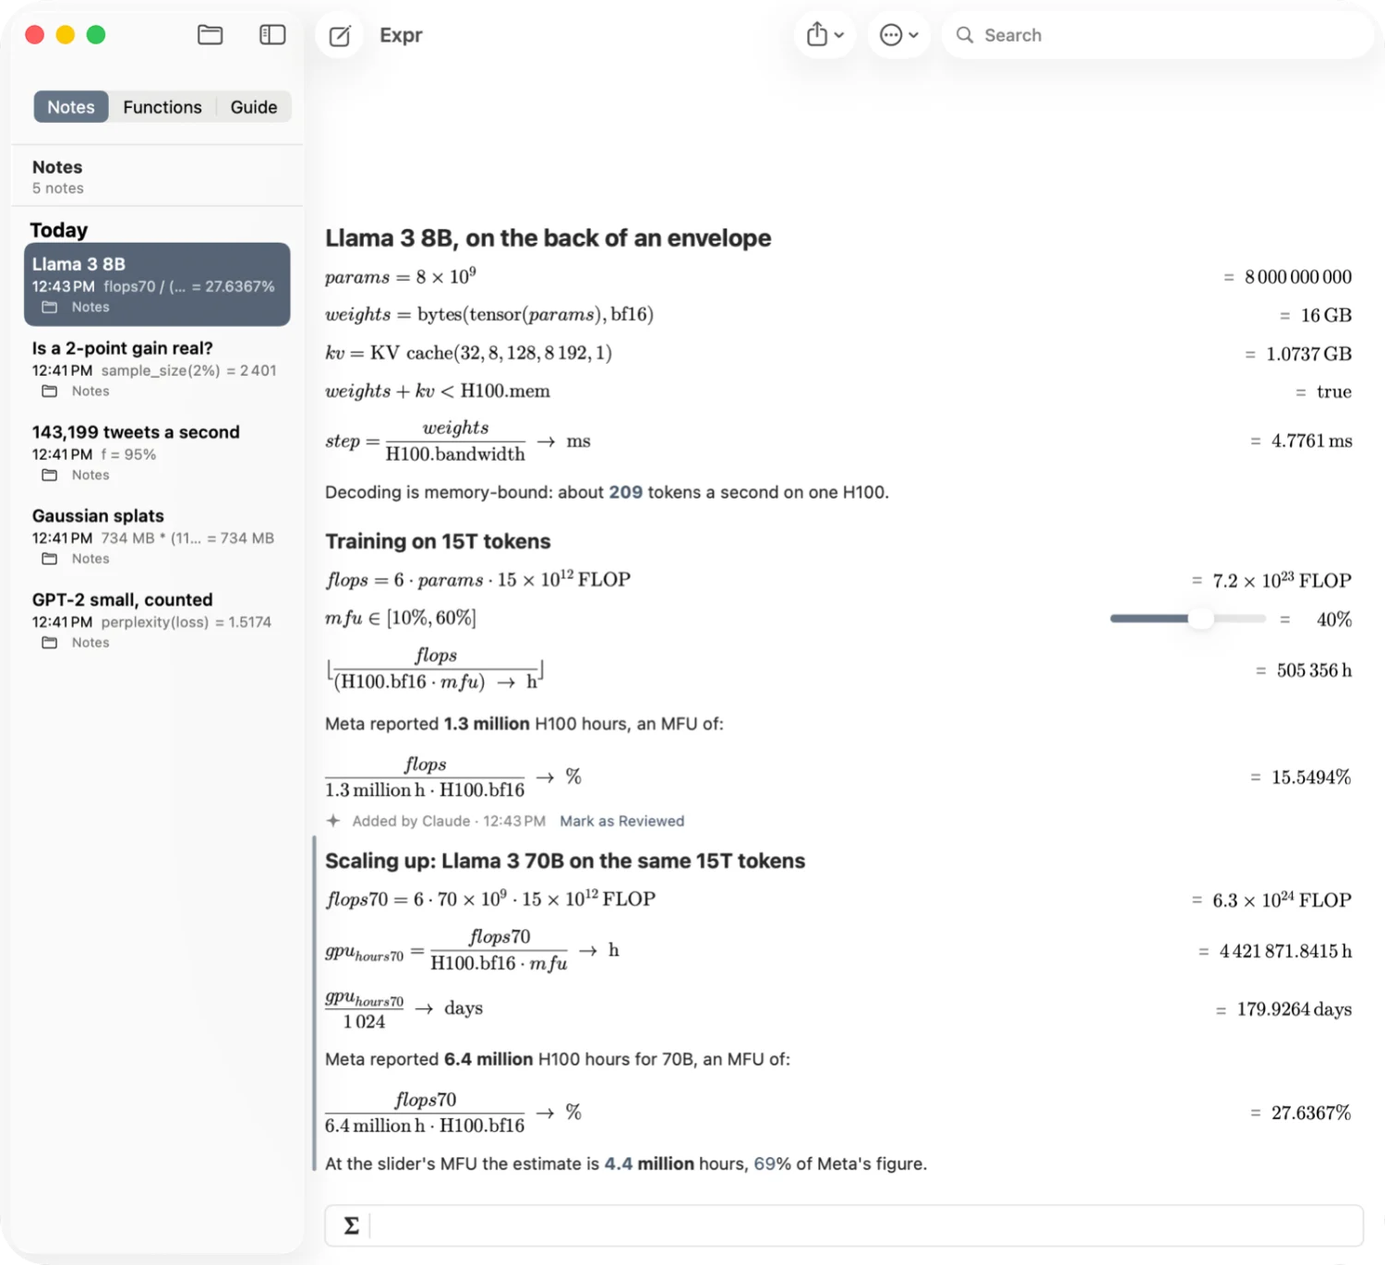Switch to the Guide tab
This screenshot has height=1265, width=1385.
[254, 107]
